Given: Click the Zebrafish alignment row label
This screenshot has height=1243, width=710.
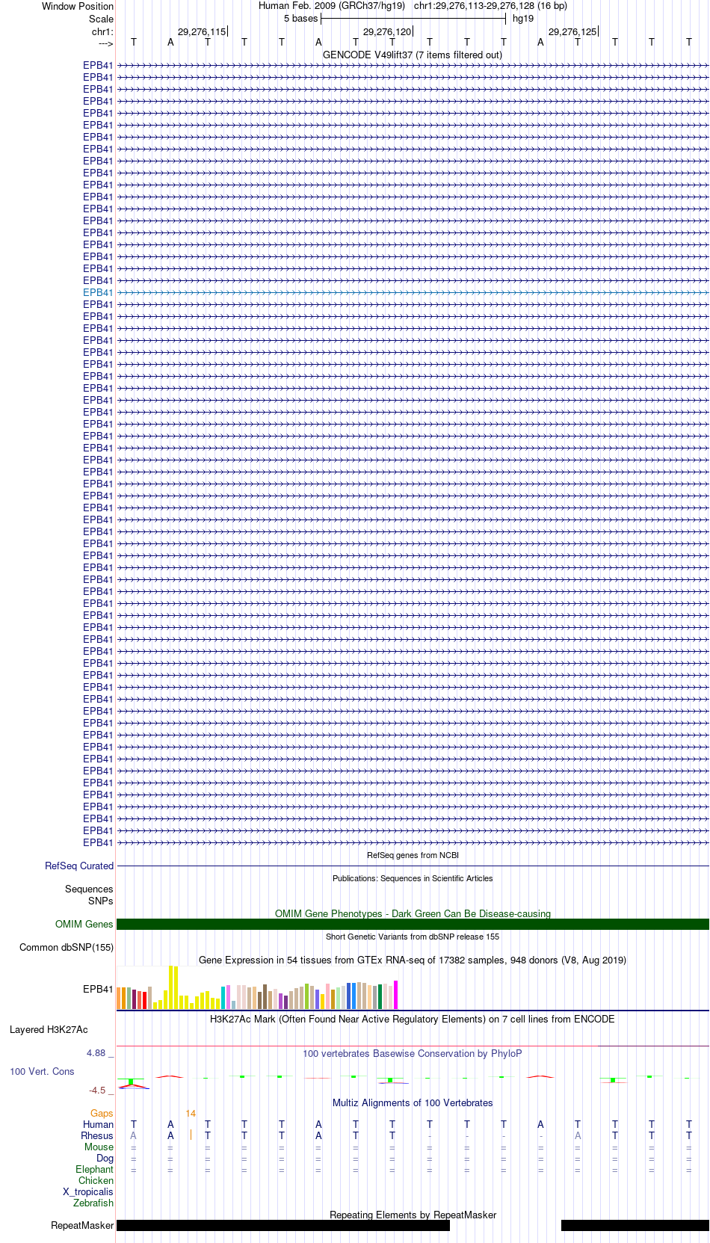Looking at the screenshot, I should pyautogui.click(x=93, y=1203).
